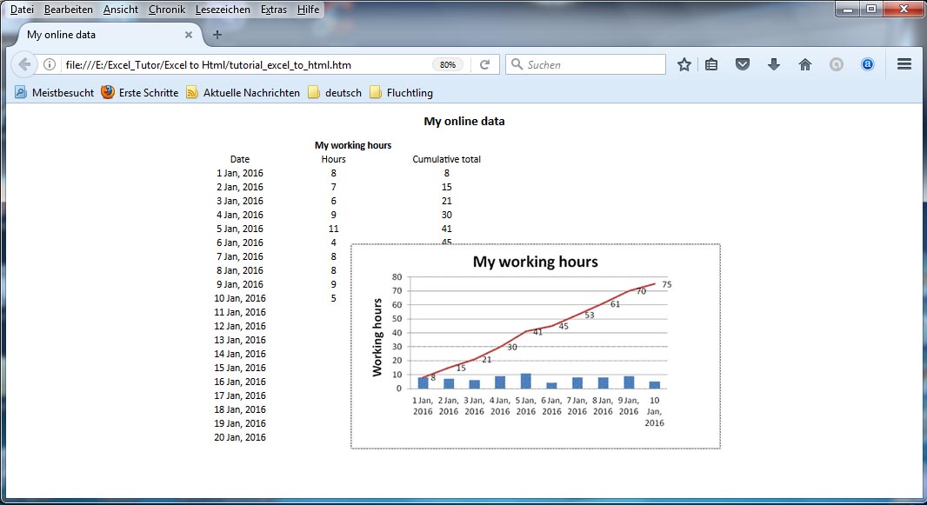The width and height of the screenshot is (927, 505).
Task: Click the cumulative total value 30
Action: 446,215
